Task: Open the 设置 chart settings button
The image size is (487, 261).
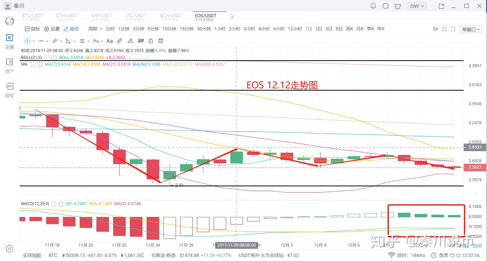Action: point(52,29)
